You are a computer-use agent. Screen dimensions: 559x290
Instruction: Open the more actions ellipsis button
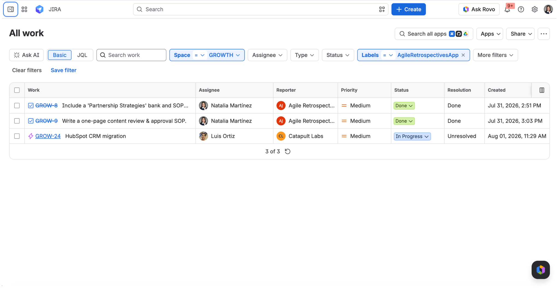tap(544, 34)
